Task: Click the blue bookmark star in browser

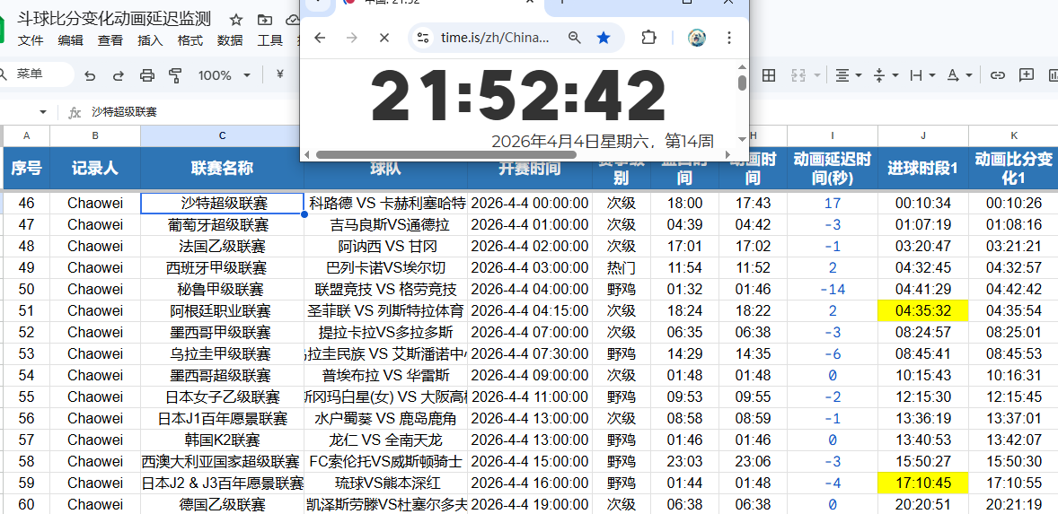Action: coord(604,38)
